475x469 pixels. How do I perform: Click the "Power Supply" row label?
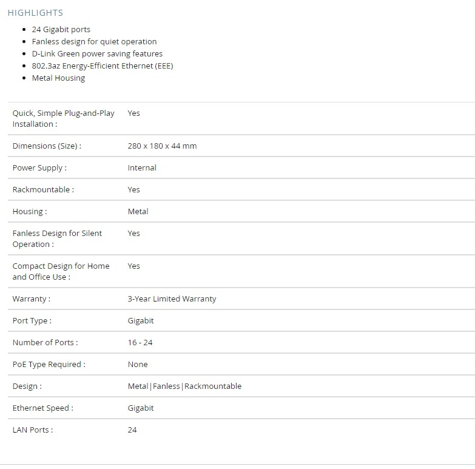point(39,167)
